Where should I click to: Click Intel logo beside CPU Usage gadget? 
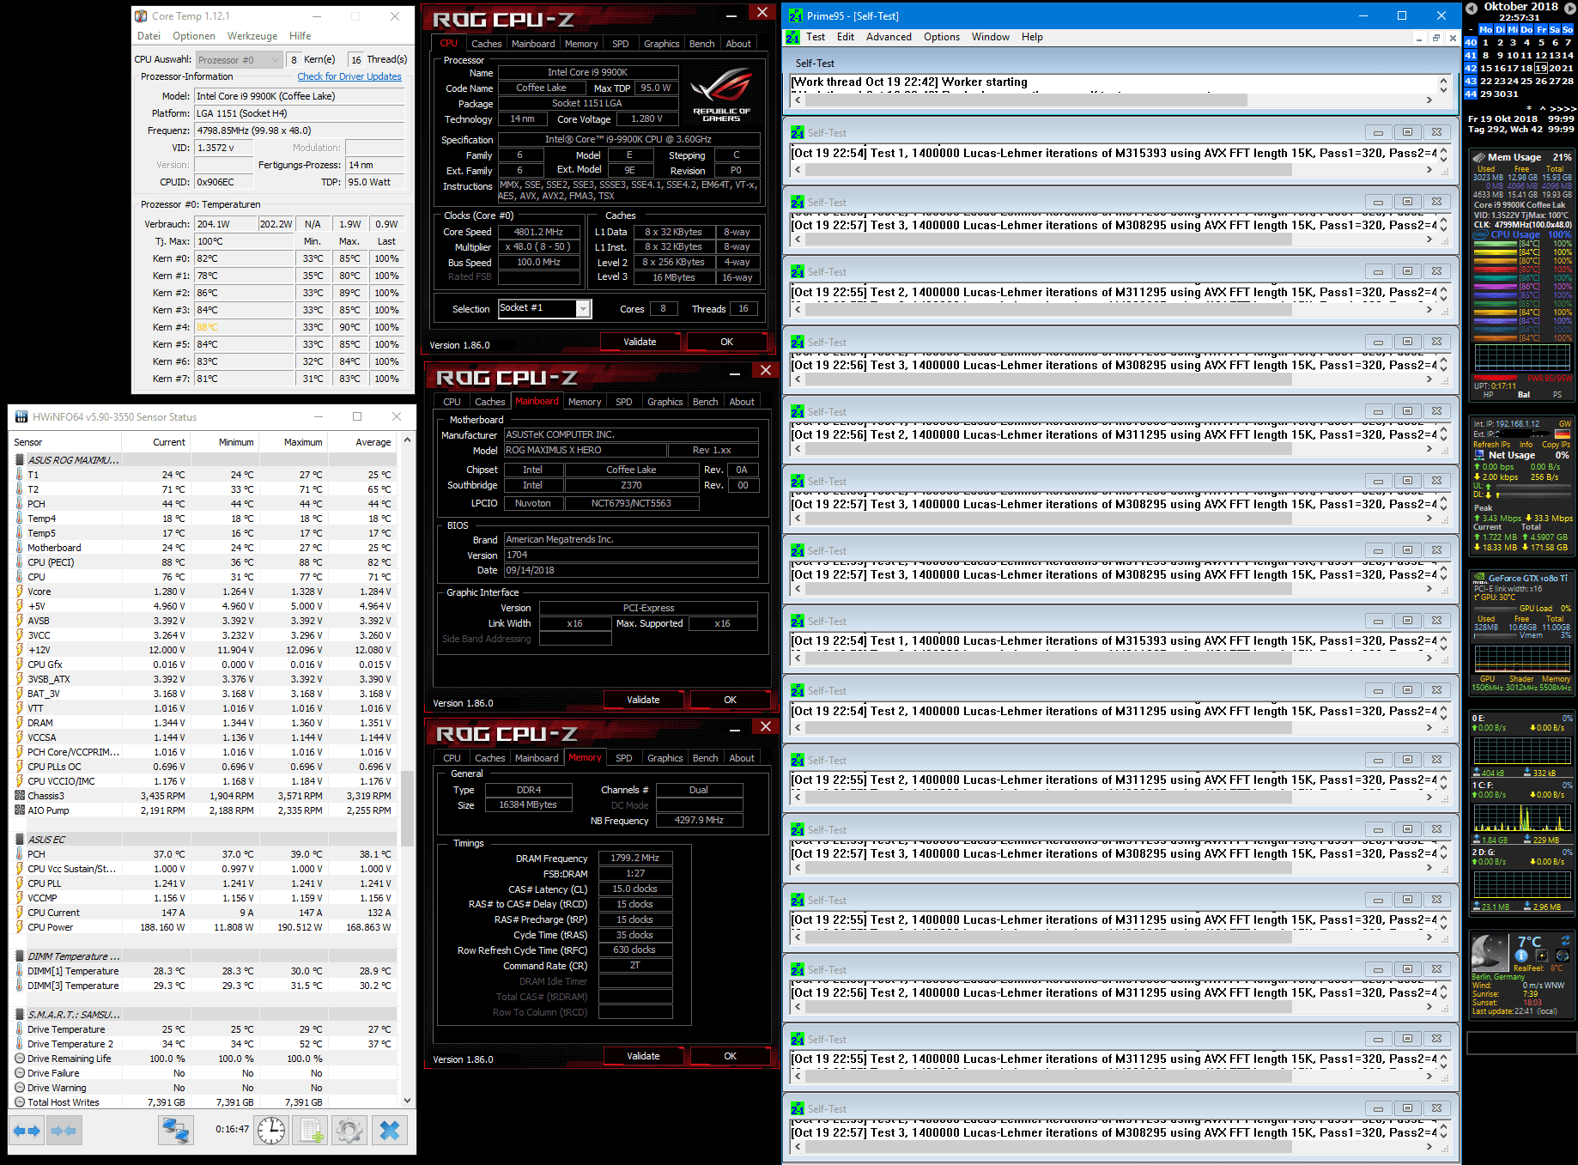[1481, 234]
